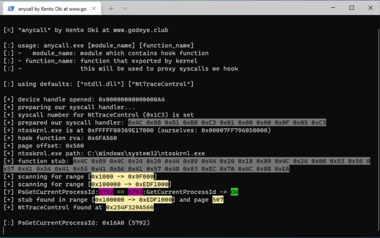Click the highlighted address 0x254F329A560
The height and width of the screenshot is (238, 380).
pyautogui.click(x=130, y=207)
